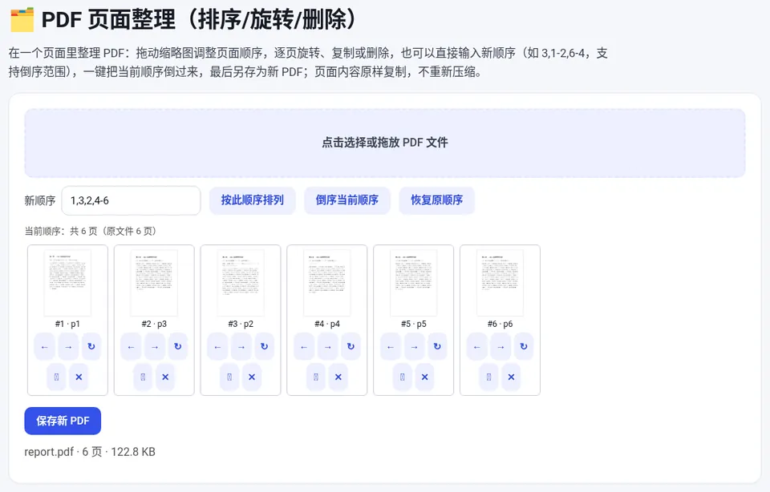Delete page #6 · p6
This screenshot has width=770, height=492.
coord(511,377)
